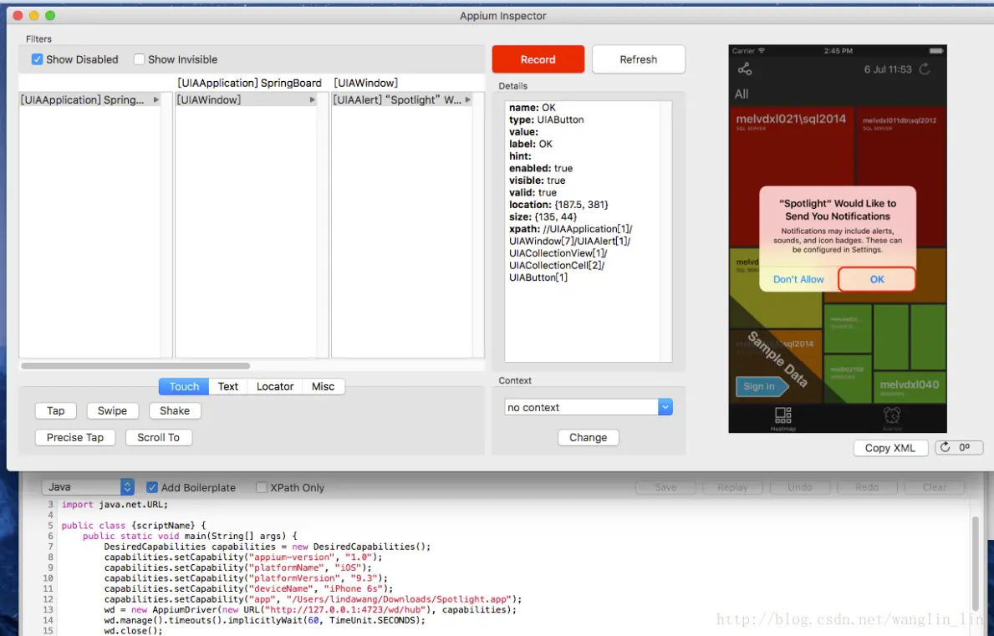Viewport: 994px width, 636px height.
Task: Switch to the Misc tab
Action: coord(324,386)
